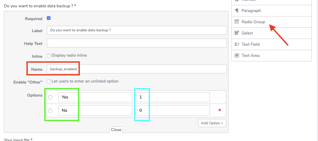Remove the No option with red X

[220, 110]
